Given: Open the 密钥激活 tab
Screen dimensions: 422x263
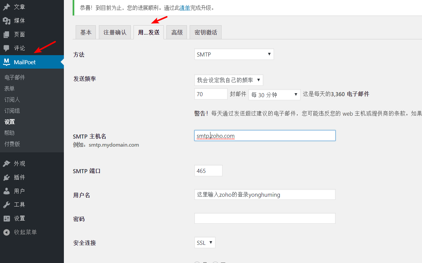Looking at the screenshot, I should coord(205,32).
